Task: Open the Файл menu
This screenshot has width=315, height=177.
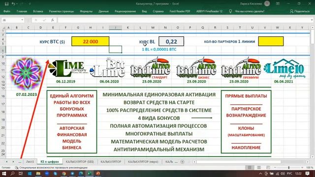Action: [x=7, y=11]
